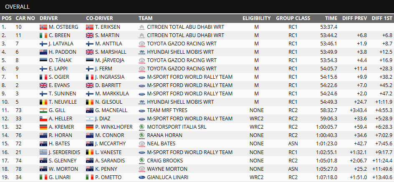
Task: Select the OVERALL tab heading
Action: (17, 7)
